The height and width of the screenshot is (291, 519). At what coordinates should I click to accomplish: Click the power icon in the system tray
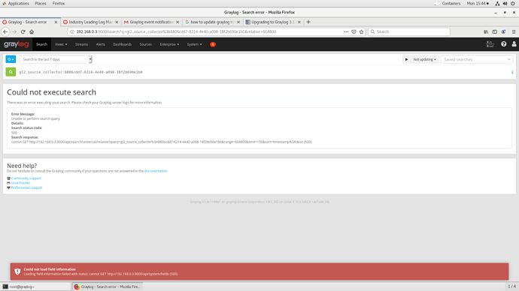pyautogui.click(x=513, y=3)
